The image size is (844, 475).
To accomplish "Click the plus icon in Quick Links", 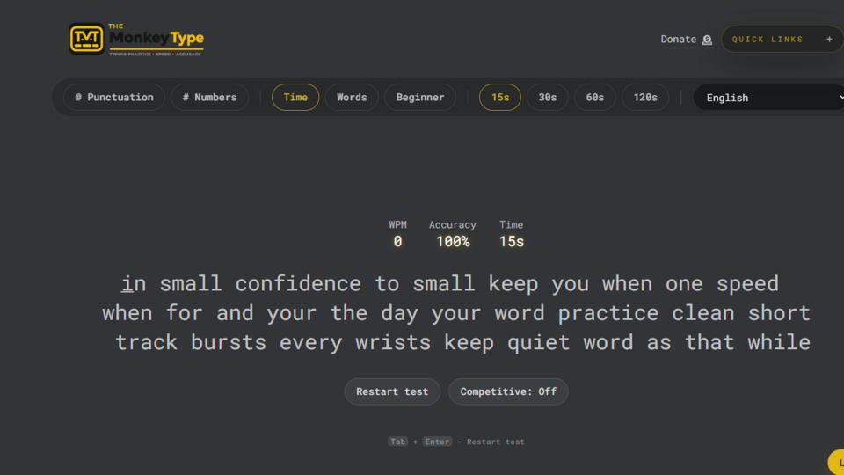I will pyautogui.click(x=829, y=40).
